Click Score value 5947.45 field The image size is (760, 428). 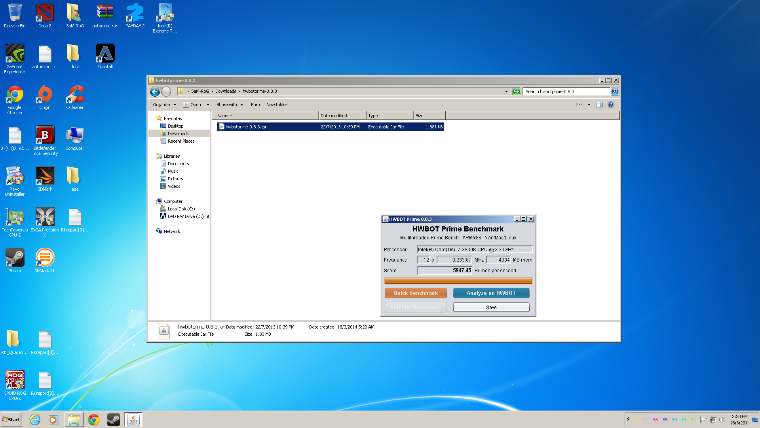(445, 271)
